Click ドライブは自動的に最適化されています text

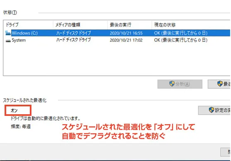[x=46, y=118]
